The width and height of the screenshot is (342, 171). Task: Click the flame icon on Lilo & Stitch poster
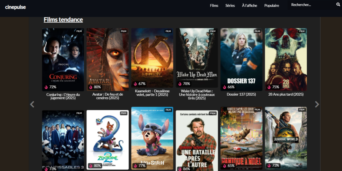tap(135, 166)
